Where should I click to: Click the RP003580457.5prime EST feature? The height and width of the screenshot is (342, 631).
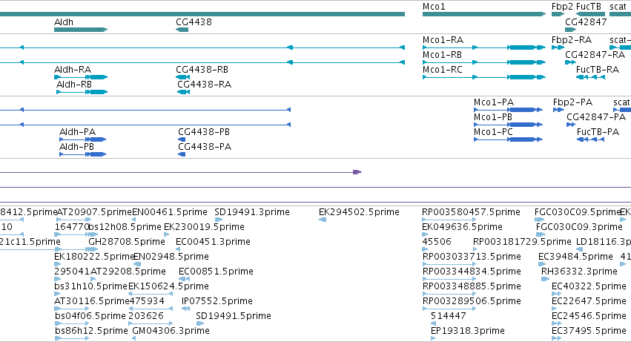point(449,220)
